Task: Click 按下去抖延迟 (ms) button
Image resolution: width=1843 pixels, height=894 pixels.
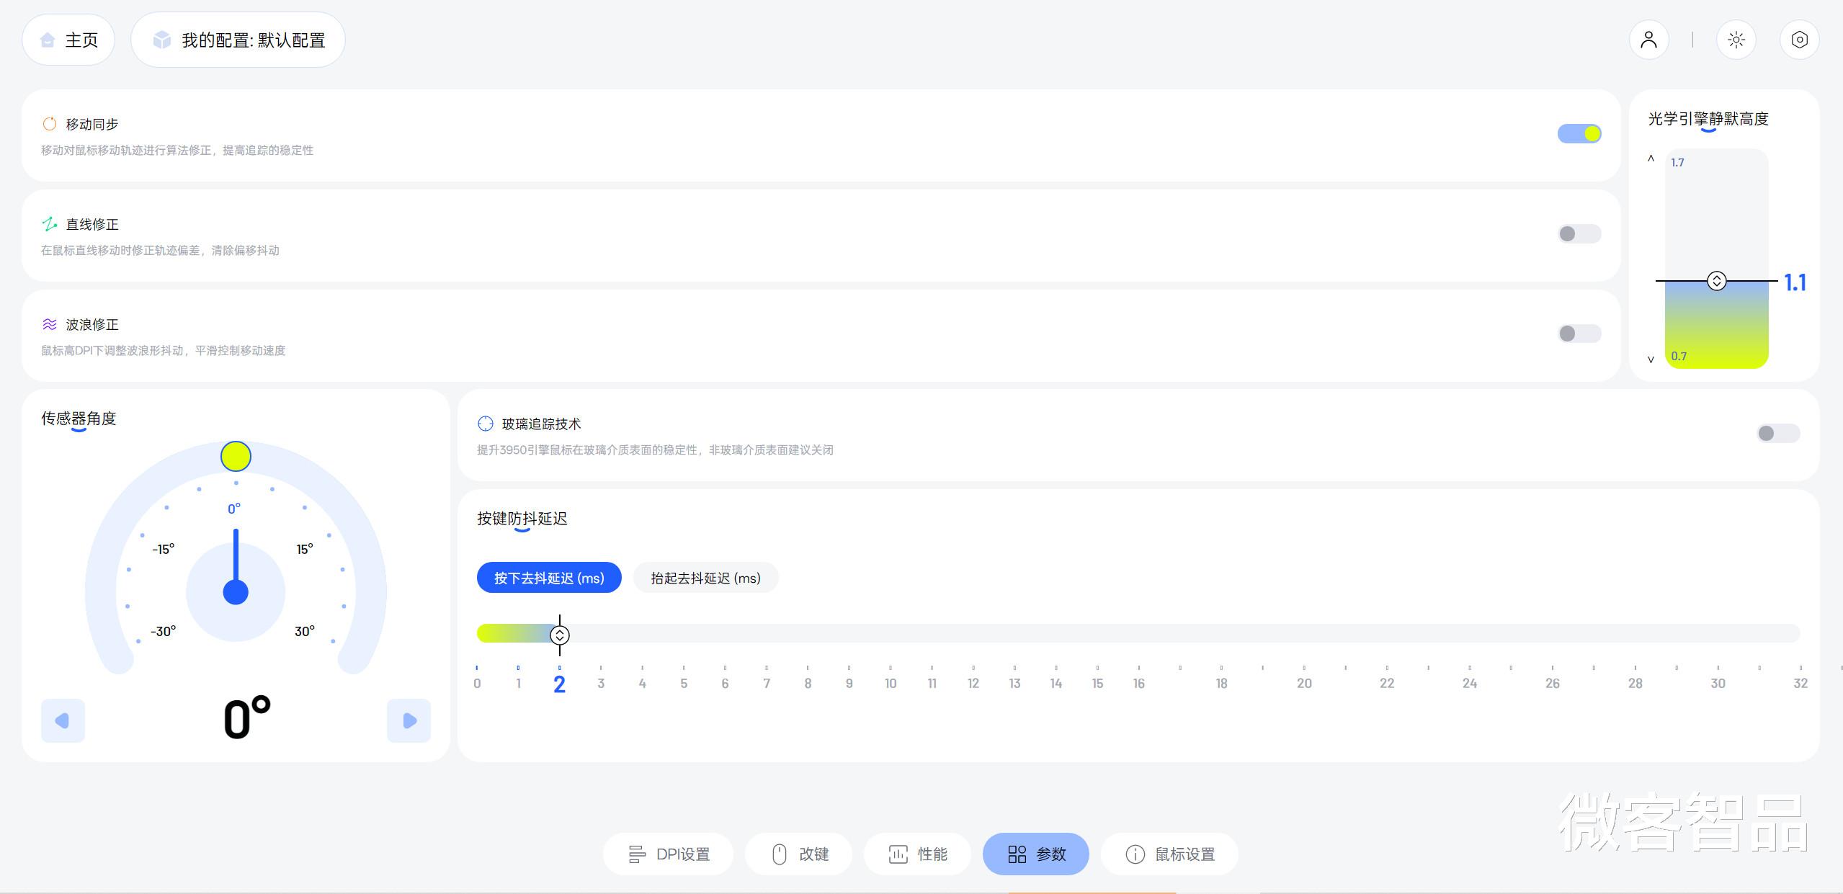Action: coord(549,578)
